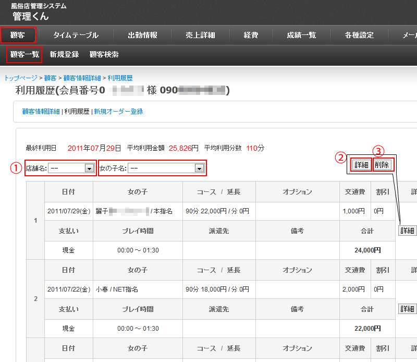Open the タイムテーブル menu tab
This screenshot has height=362, width=417.
(76, 35)
